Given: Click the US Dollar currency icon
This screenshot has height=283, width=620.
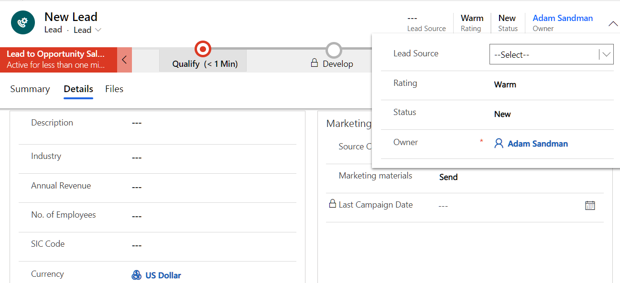Looking at the screenshot, I should 137,275.
